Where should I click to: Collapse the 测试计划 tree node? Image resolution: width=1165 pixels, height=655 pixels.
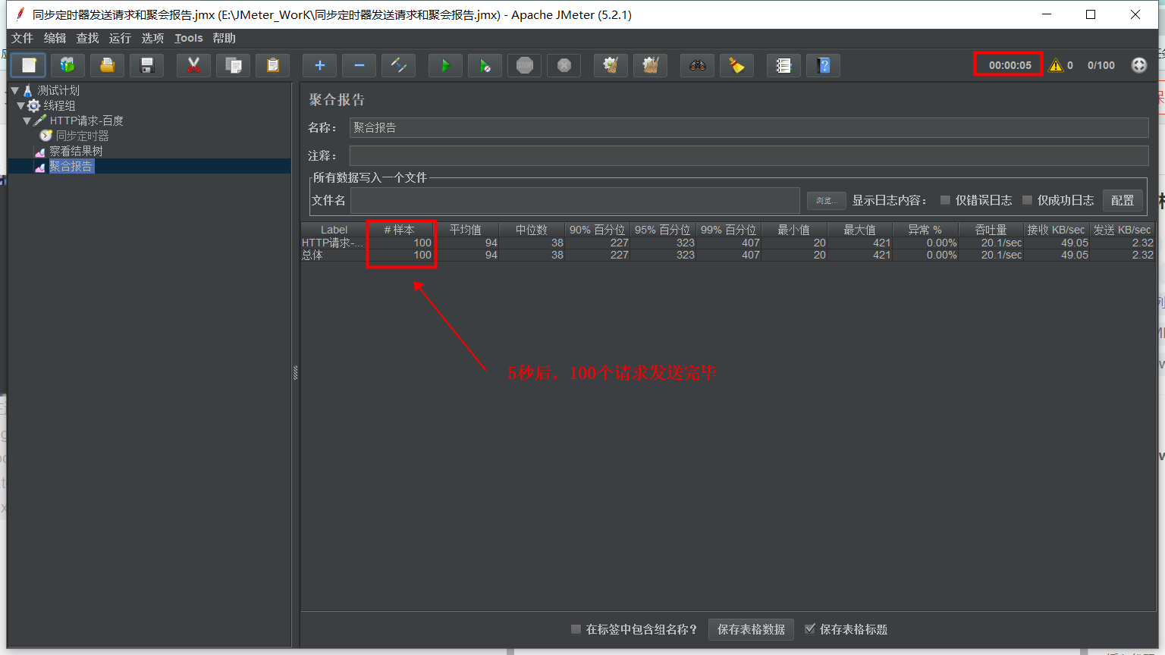[x=15, y=89]
